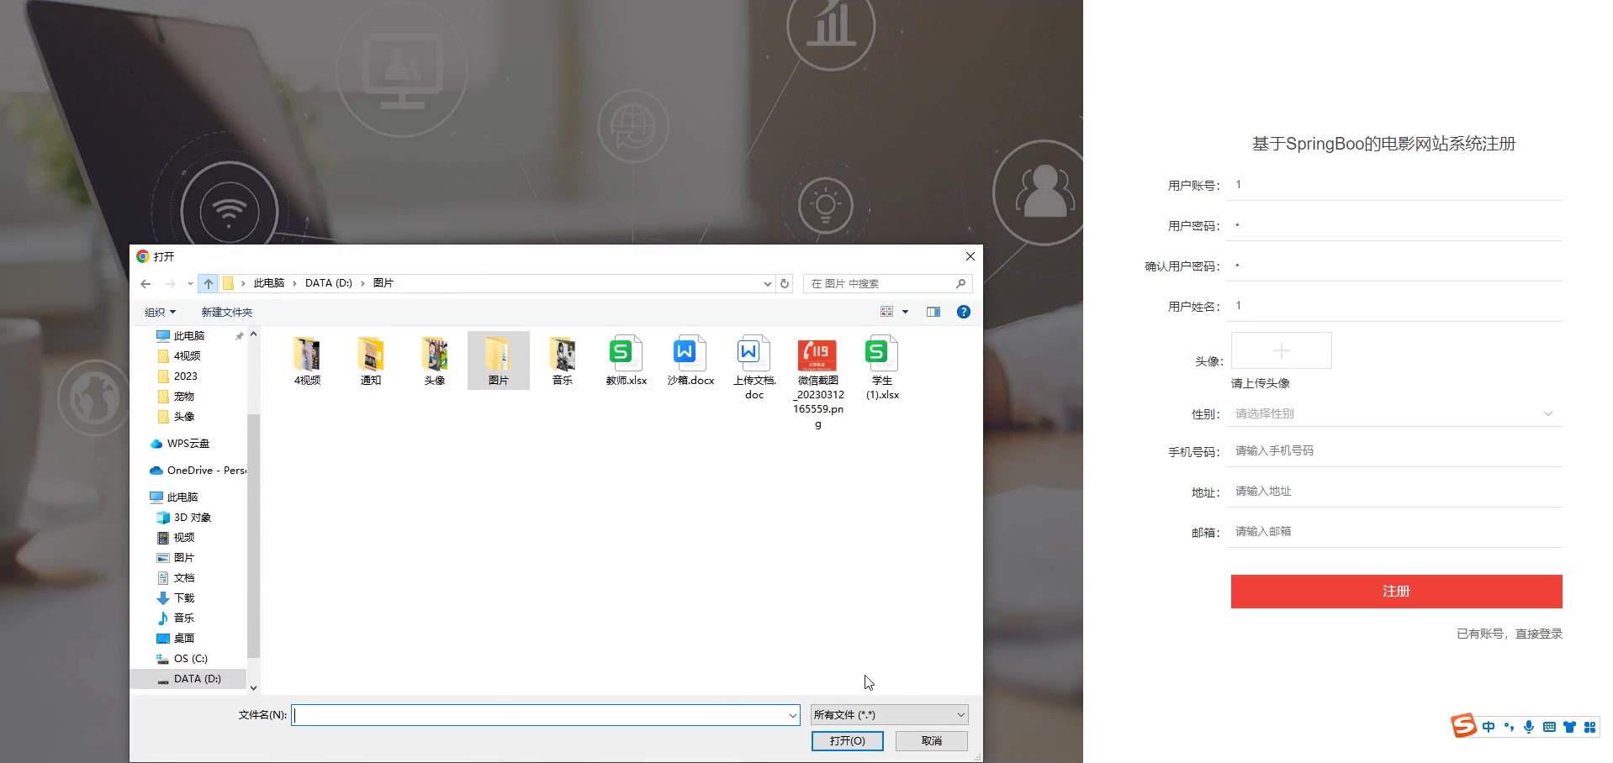Viewport: 1613px width, 763px height.
Task: Focus the 在 图片 中搜索 search field
Action: point(881,284)
